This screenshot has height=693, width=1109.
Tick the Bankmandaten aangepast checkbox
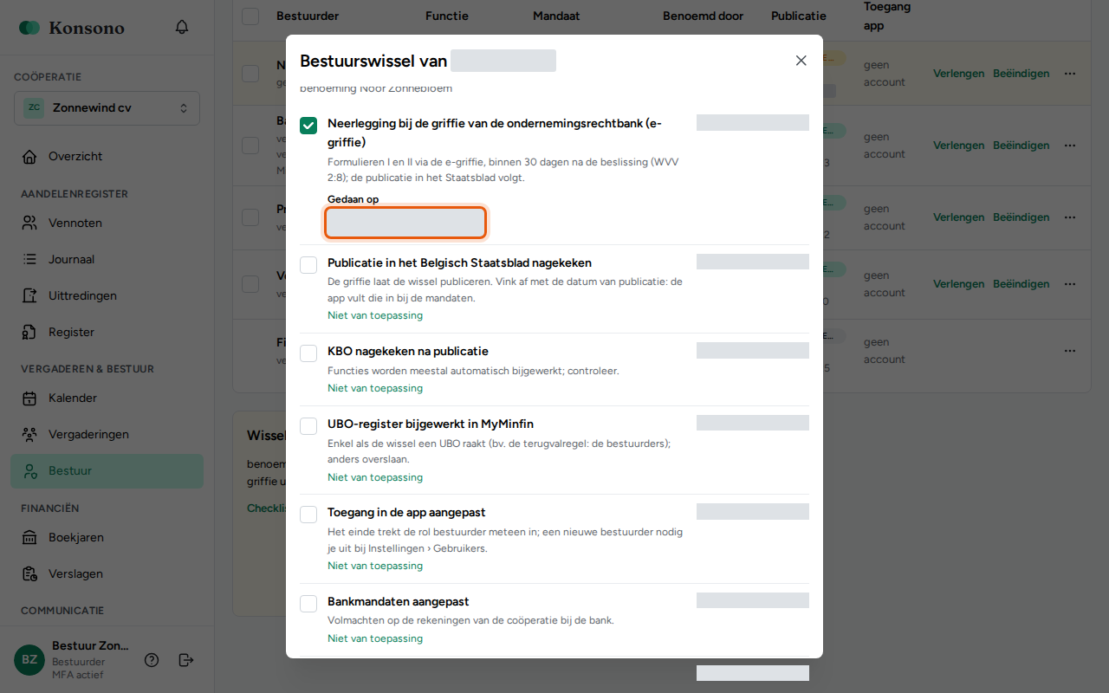308,604
